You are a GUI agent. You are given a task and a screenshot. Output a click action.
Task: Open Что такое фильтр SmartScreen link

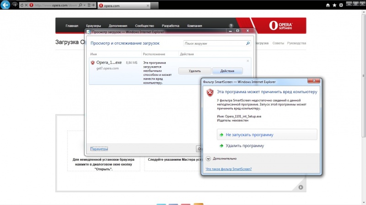pyautogui.click(x=228, y=169)
